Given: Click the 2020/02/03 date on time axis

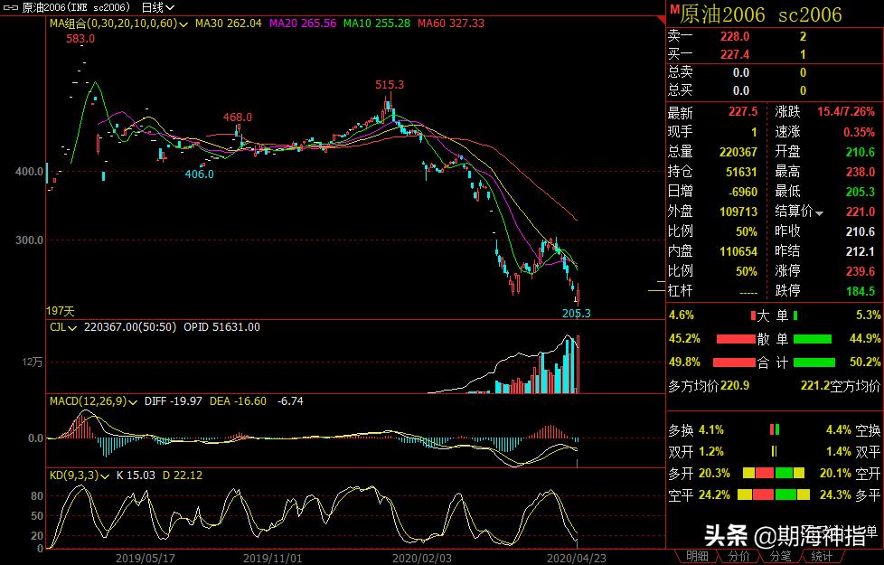Looking at the screenshot, I should (x=422, y=559).
